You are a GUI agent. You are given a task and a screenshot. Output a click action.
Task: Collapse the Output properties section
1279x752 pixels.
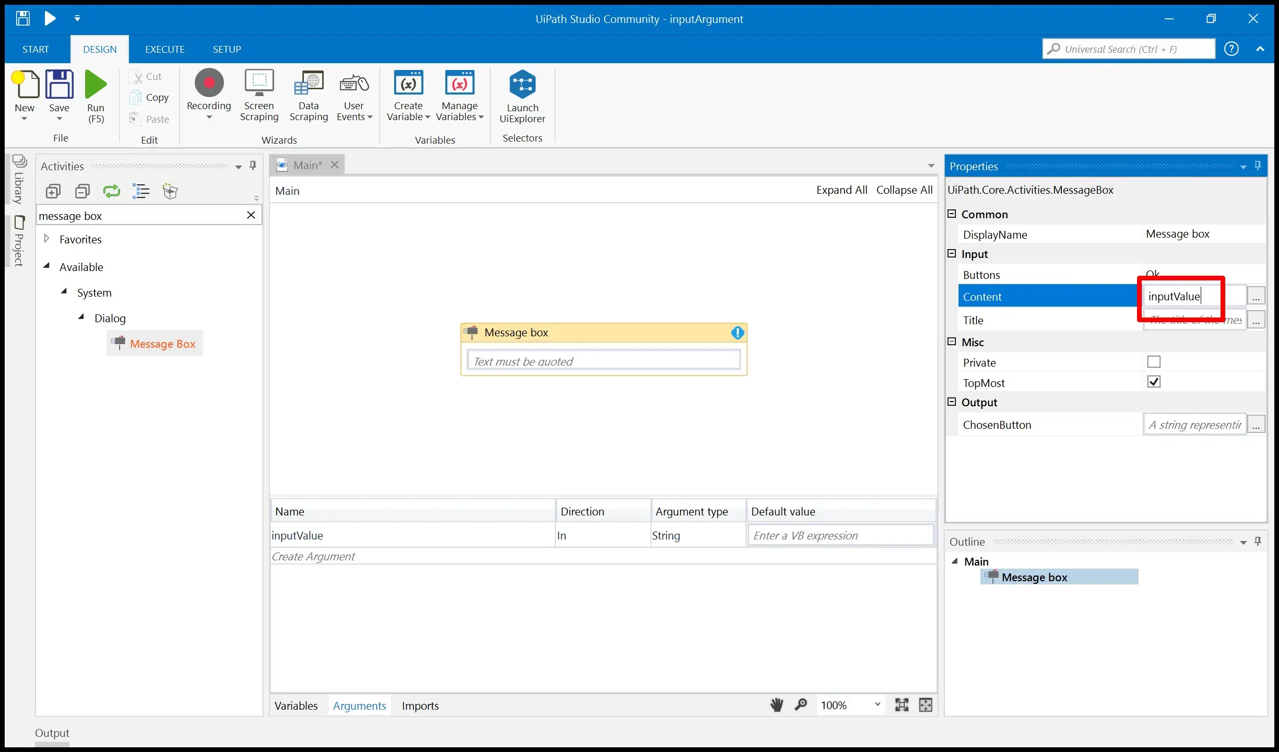tap(952, 402)
